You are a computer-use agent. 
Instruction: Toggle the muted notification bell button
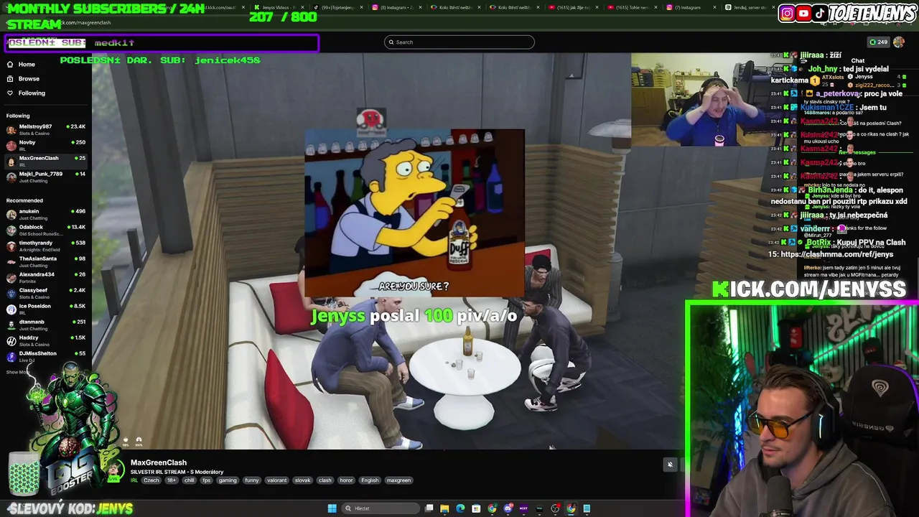coord(670,465)
